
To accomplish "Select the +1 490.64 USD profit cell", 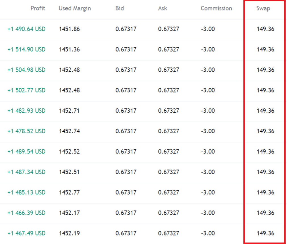I will click(26, 29).
